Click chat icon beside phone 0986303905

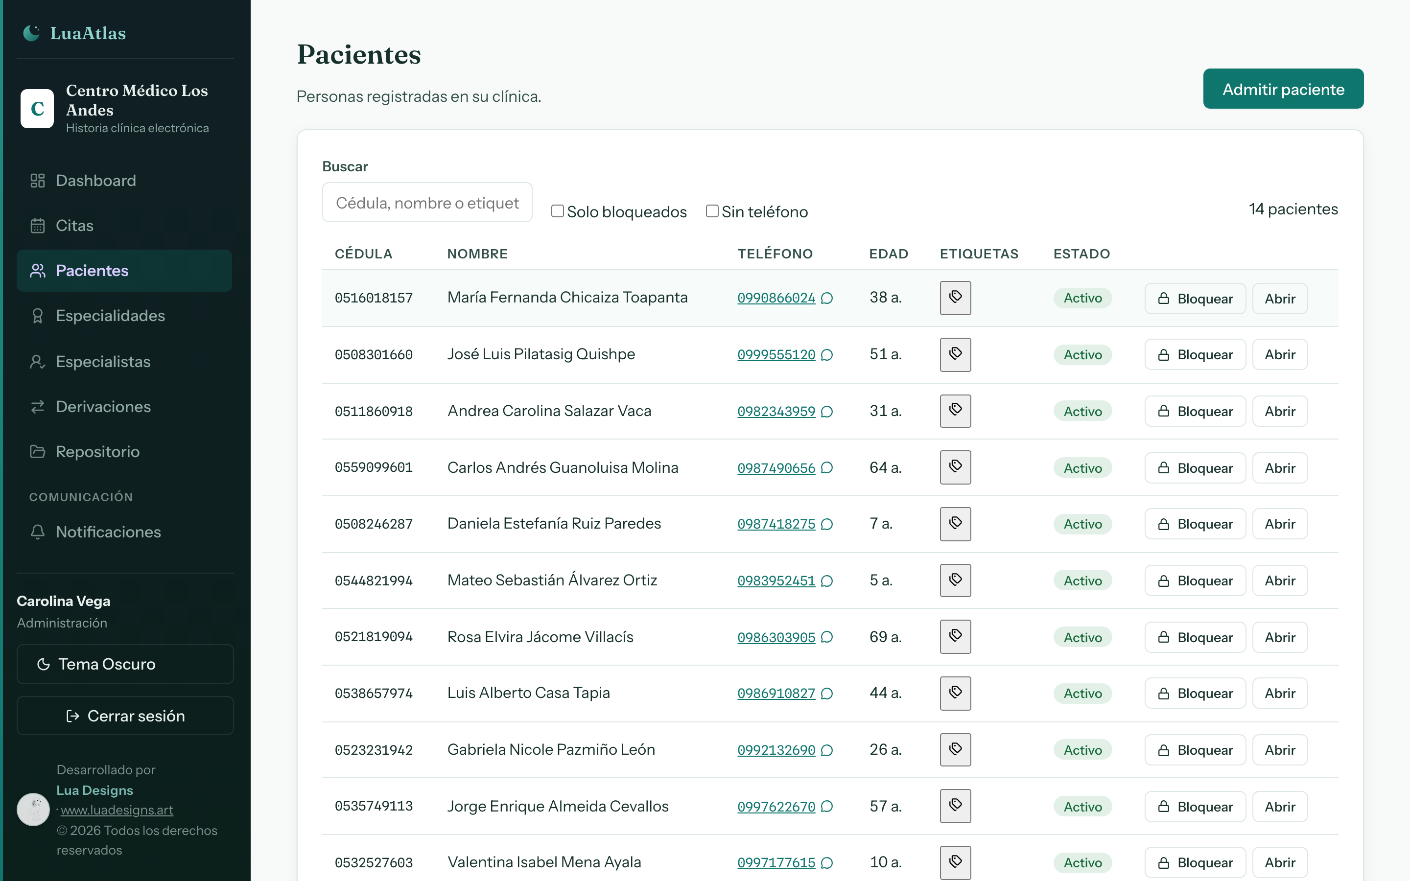point(827,637)
